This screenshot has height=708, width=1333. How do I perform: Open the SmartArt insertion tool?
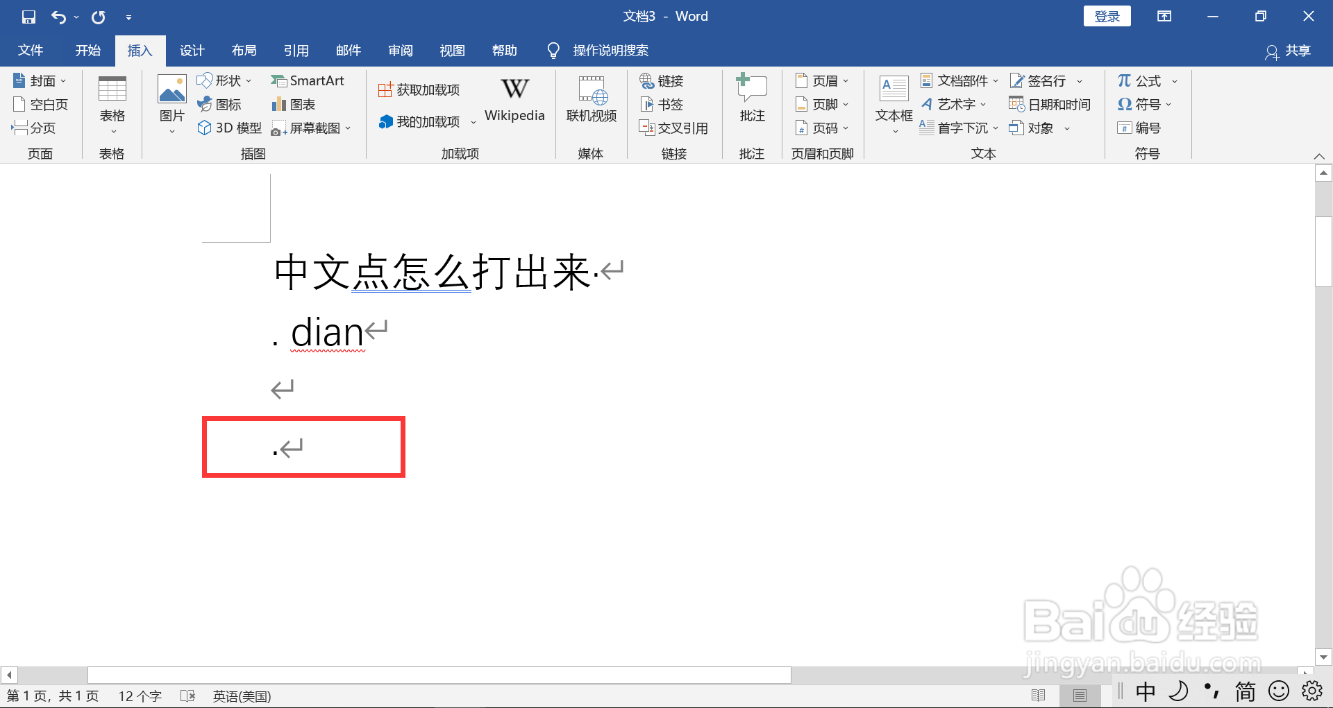(308, 80)
